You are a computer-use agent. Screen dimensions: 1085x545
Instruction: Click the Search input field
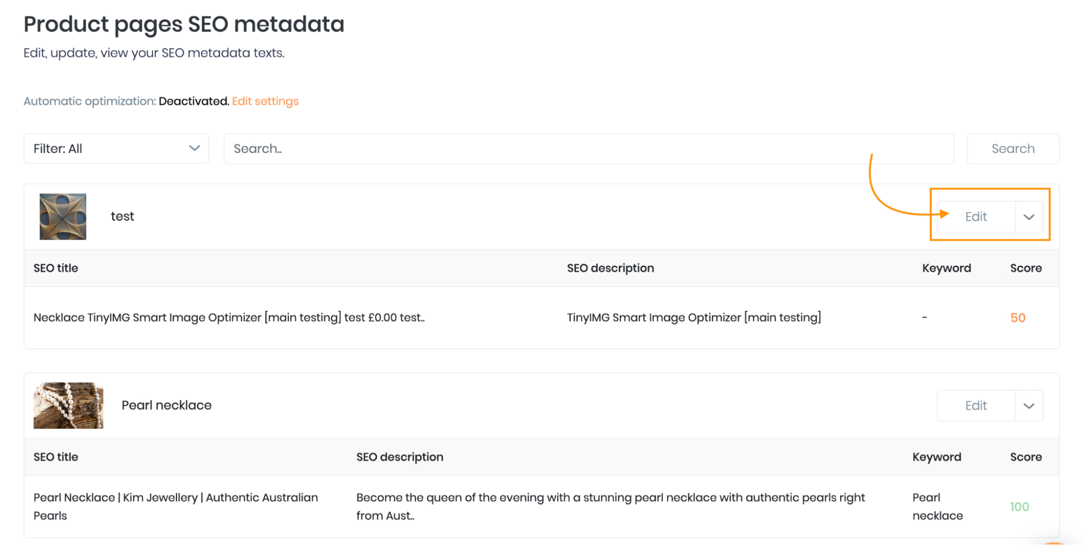pos(589,149)
